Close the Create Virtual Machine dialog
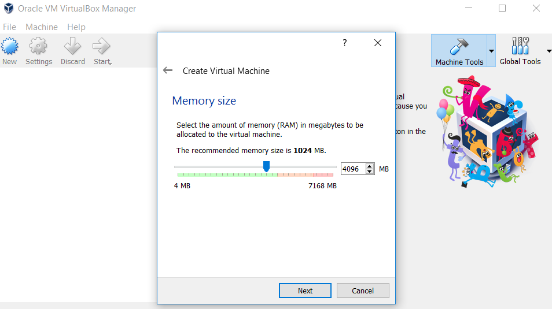The width and height of the screenshot is (552, 309). (378, 43)
